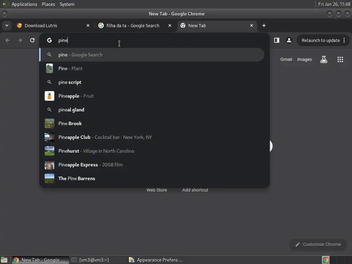The height and width of the screenshot is (264, 352).
Task: Open the tab search dropdown chevron
Action: (7, 25)
